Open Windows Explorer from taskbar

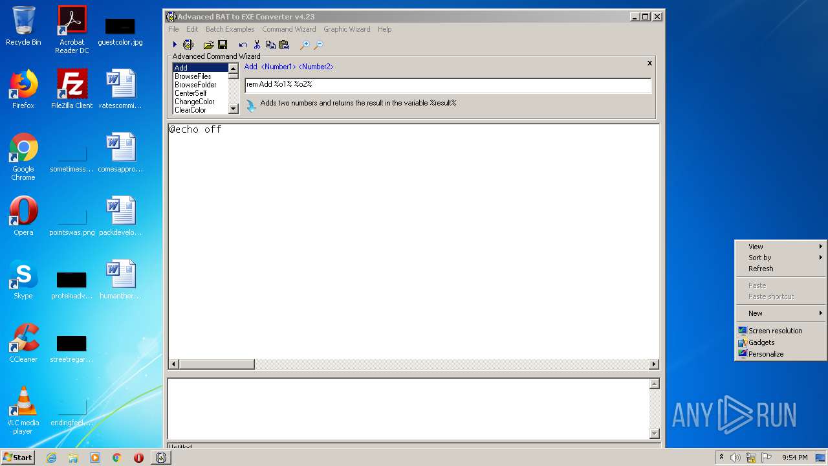tap(73, 458)
